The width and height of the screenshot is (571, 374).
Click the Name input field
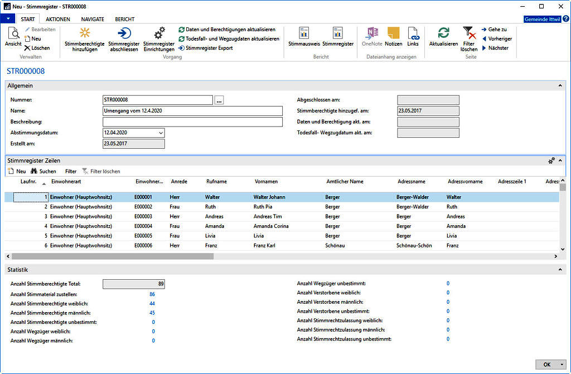[192, 111]
